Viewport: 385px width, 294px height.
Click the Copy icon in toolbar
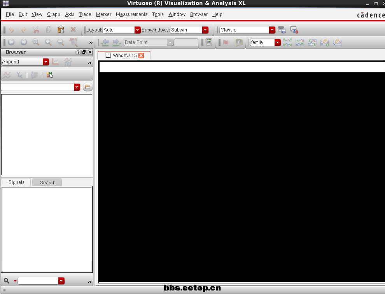(49, 30)
